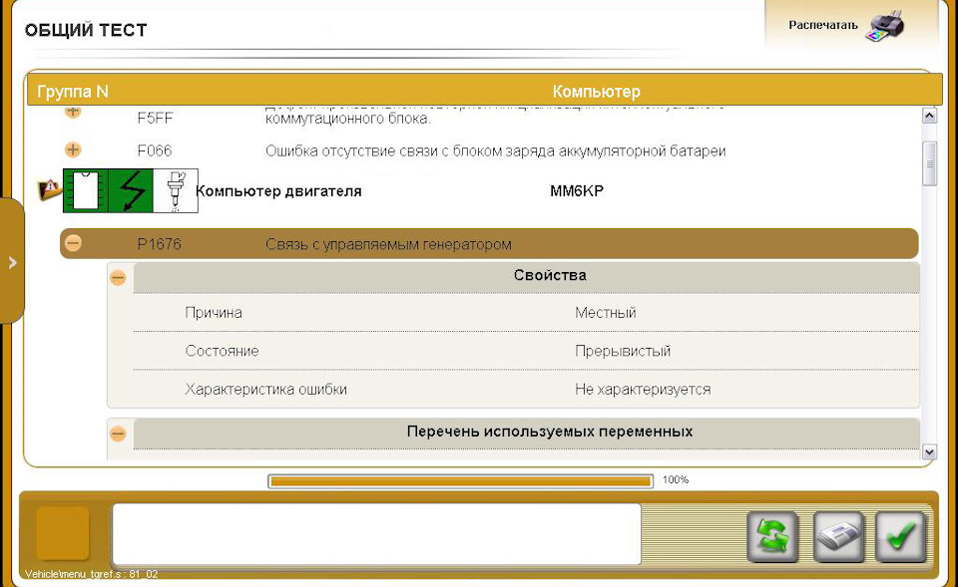
Task: Click the ОБЩИЙ ТЕСТ title
Action: tap(86, 31)
